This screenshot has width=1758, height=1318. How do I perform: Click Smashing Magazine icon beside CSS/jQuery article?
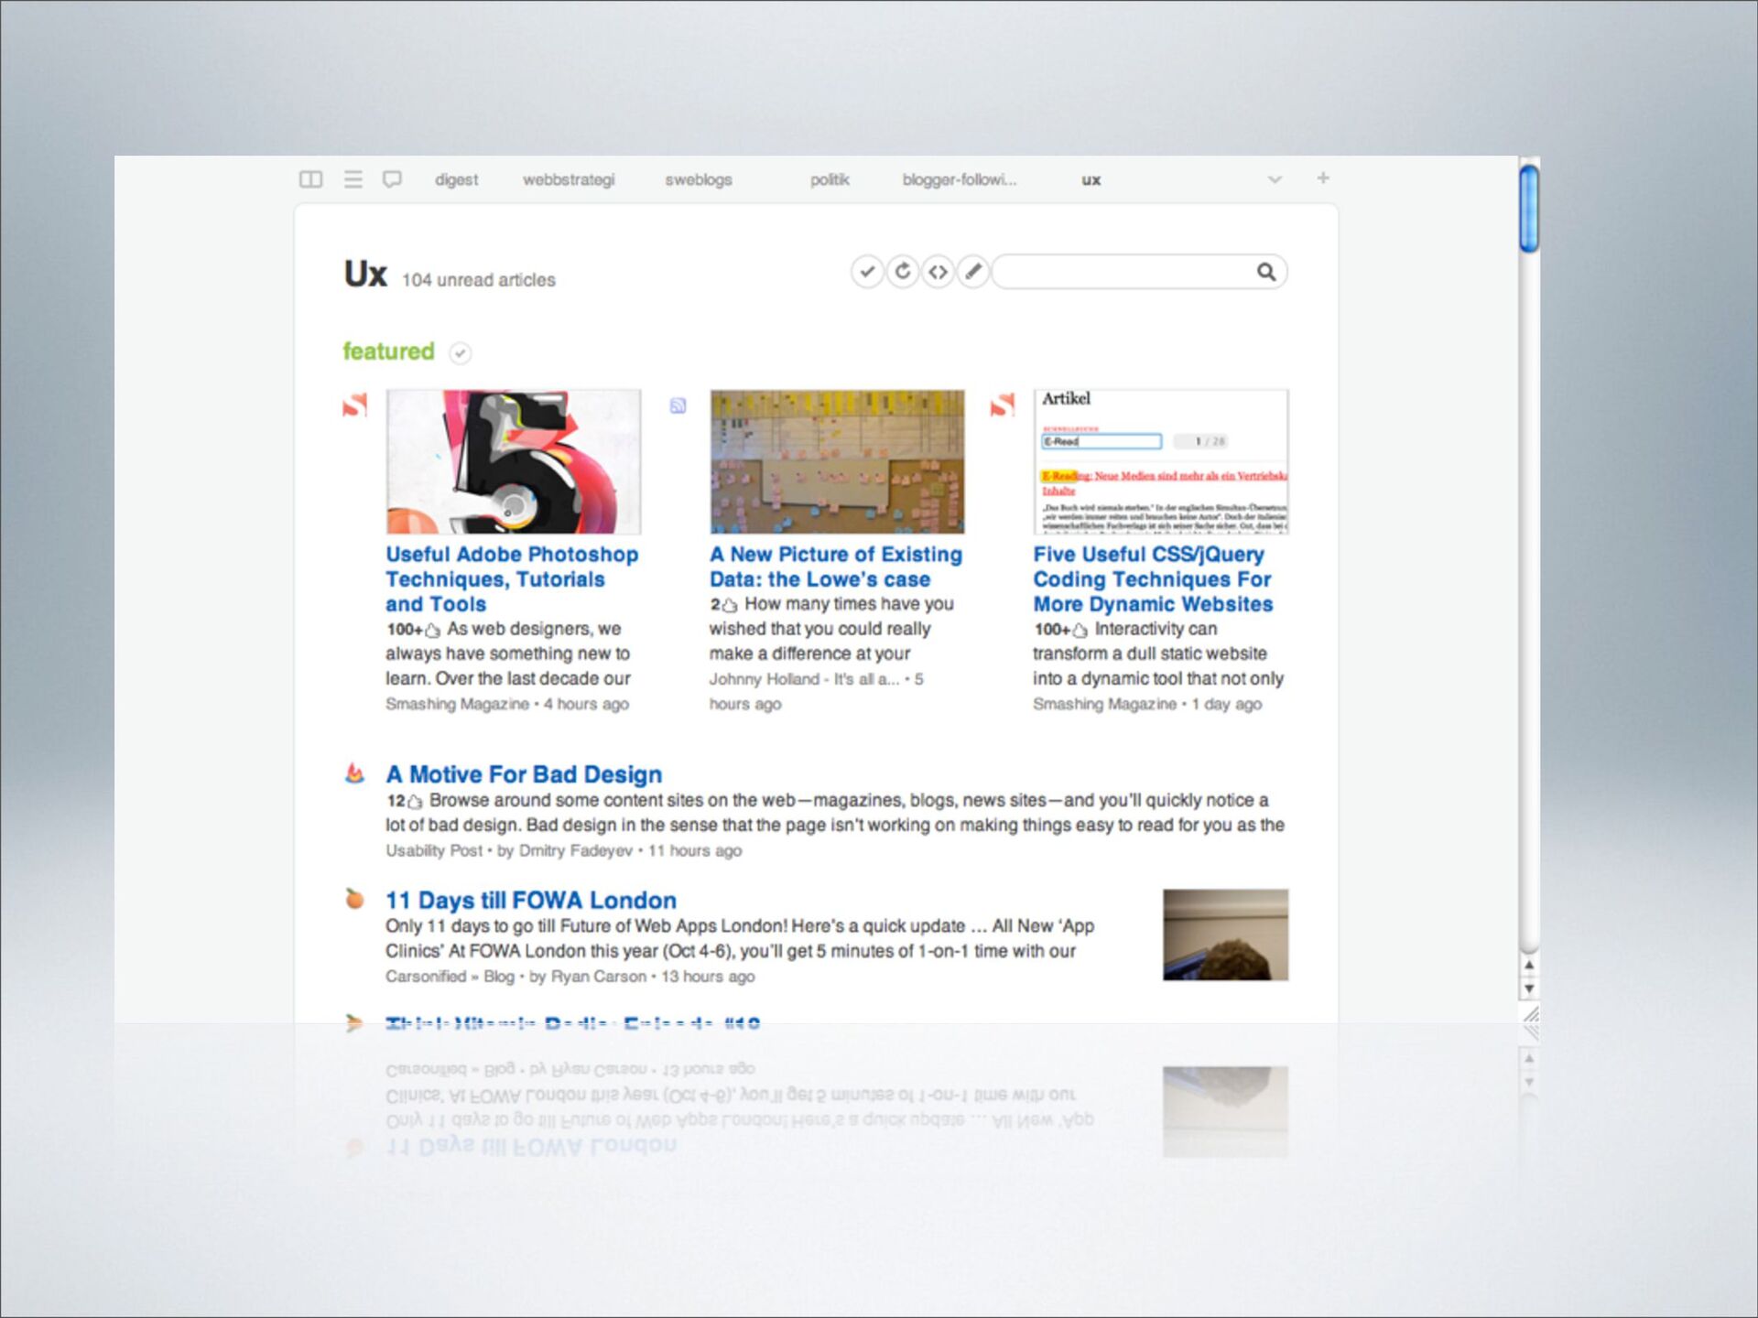[1003, 405]
